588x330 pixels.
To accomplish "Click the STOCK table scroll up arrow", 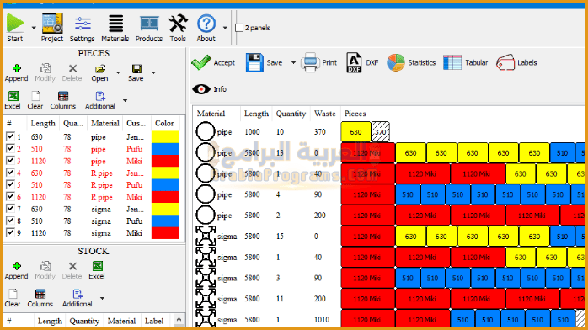I will click(179, 320).
